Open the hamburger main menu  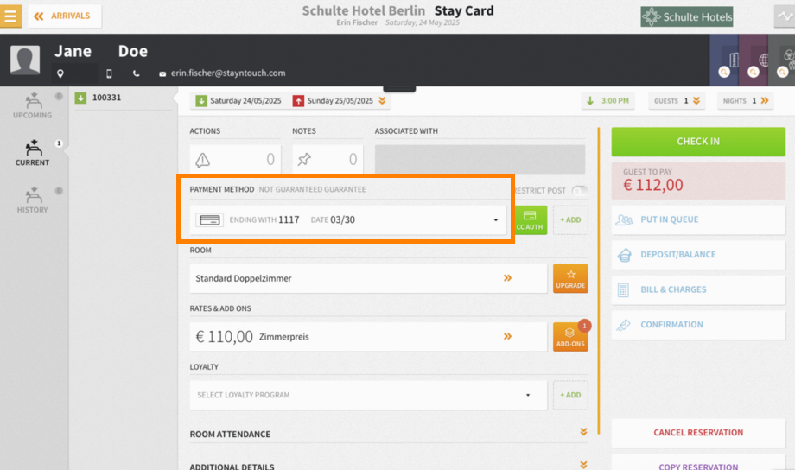(x=10, y=16)
